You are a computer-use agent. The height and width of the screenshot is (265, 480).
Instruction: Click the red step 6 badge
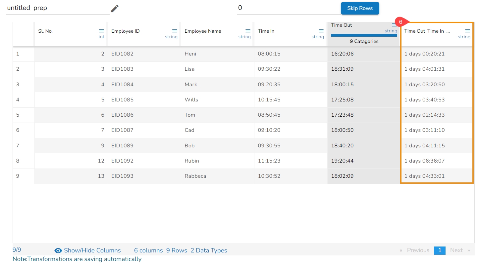400,22
